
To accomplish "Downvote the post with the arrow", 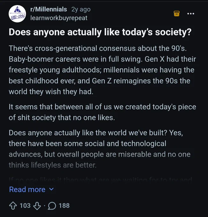I will point(37,206).
